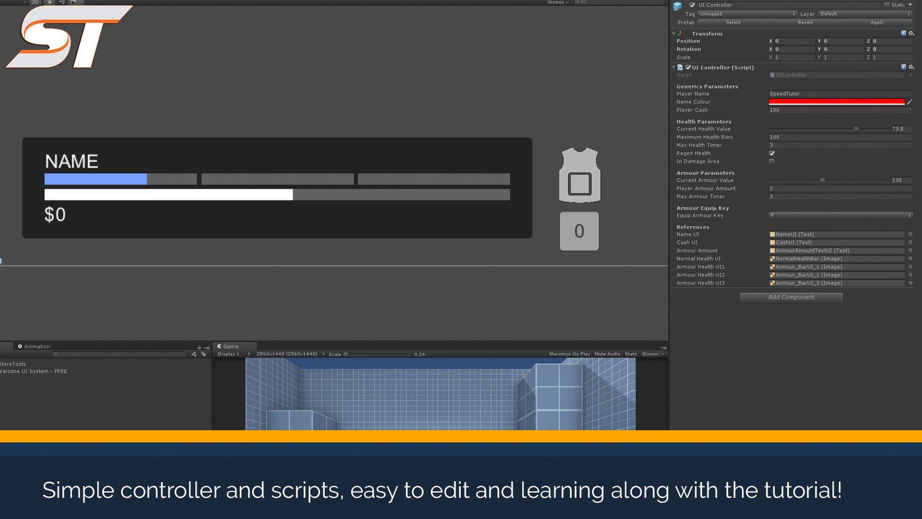The width and height of the screenshot is (922, 519).
Task: Switch to the Game tab
Action: pyautogui.click(x=228, y=347)
